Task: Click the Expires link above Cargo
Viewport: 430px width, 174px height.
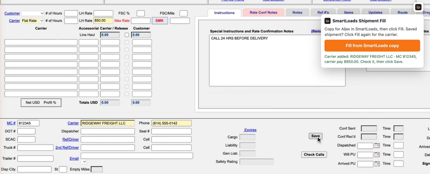Action: [x=250, y=130]
